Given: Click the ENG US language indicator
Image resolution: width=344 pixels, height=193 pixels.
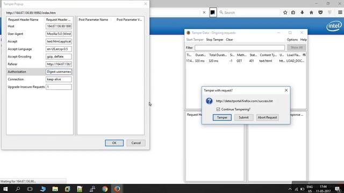Looking at the screenshot, I should point(310,189).
